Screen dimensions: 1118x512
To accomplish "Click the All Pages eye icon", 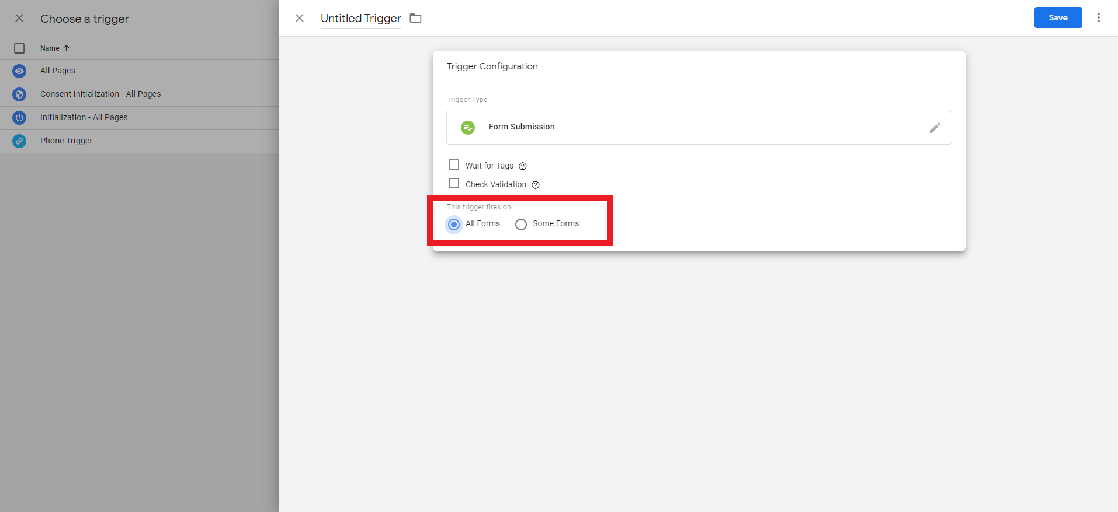I will [x=19, y=71].
